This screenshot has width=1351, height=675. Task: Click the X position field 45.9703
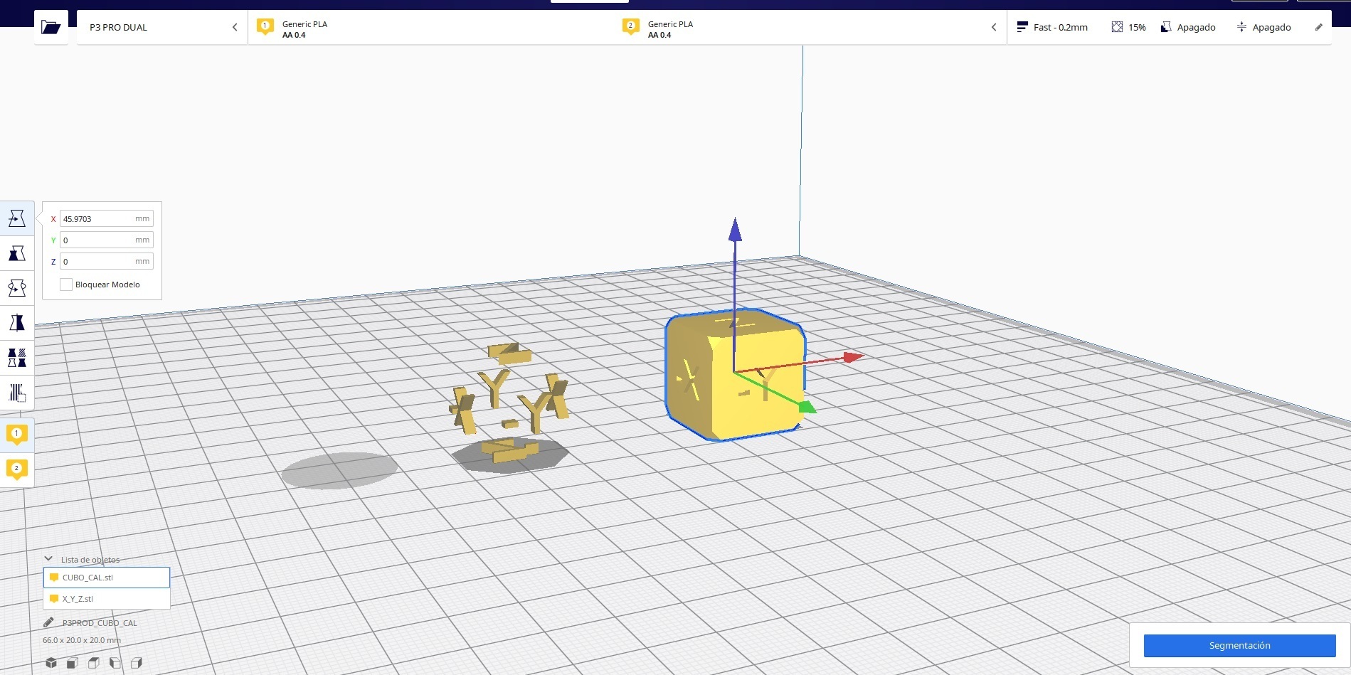click(107, 219)
